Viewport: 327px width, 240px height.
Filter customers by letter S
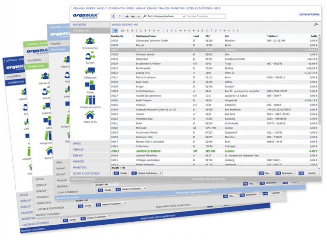207,31
